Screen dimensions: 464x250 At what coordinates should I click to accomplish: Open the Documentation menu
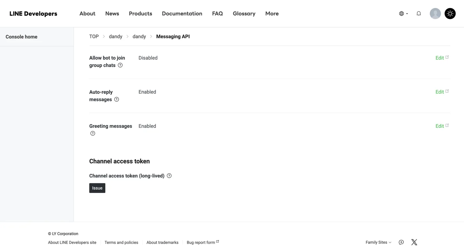pos(182,14)
